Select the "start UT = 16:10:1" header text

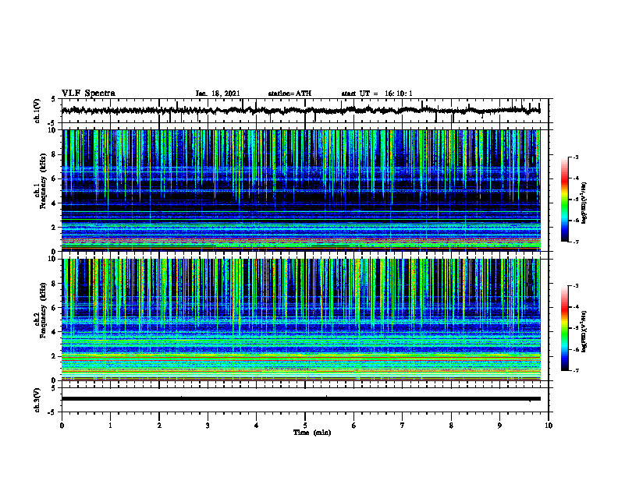[377, 94]
